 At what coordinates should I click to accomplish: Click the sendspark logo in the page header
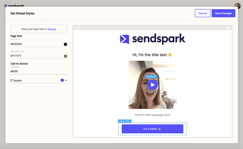coord(14,6)
